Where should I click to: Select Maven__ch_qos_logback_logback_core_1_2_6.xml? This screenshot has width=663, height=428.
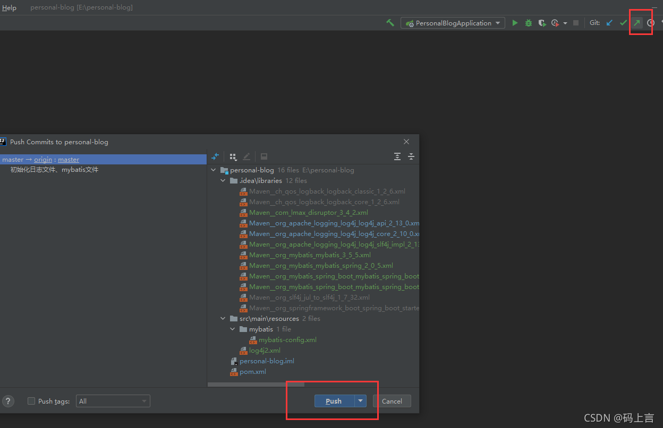(324, 202)
